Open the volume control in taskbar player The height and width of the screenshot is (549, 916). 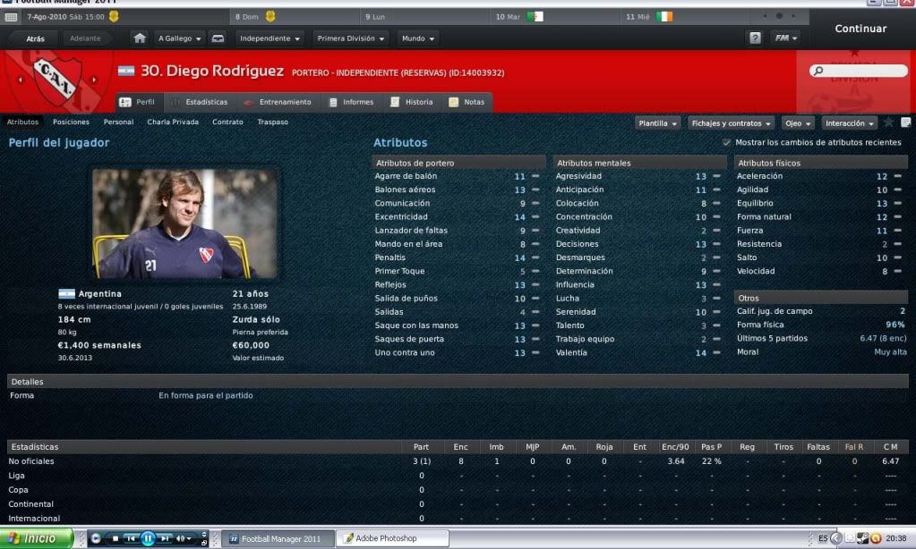tap(184, 538)
